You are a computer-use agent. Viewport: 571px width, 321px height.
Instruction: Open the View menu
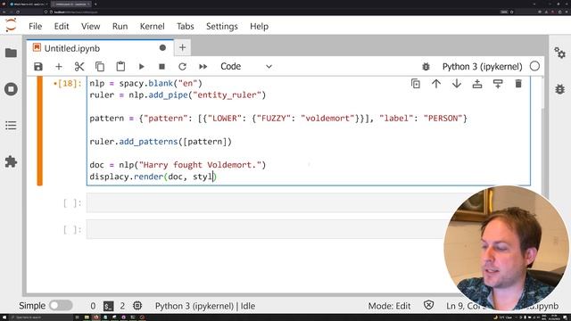click(x=91, y=26)
